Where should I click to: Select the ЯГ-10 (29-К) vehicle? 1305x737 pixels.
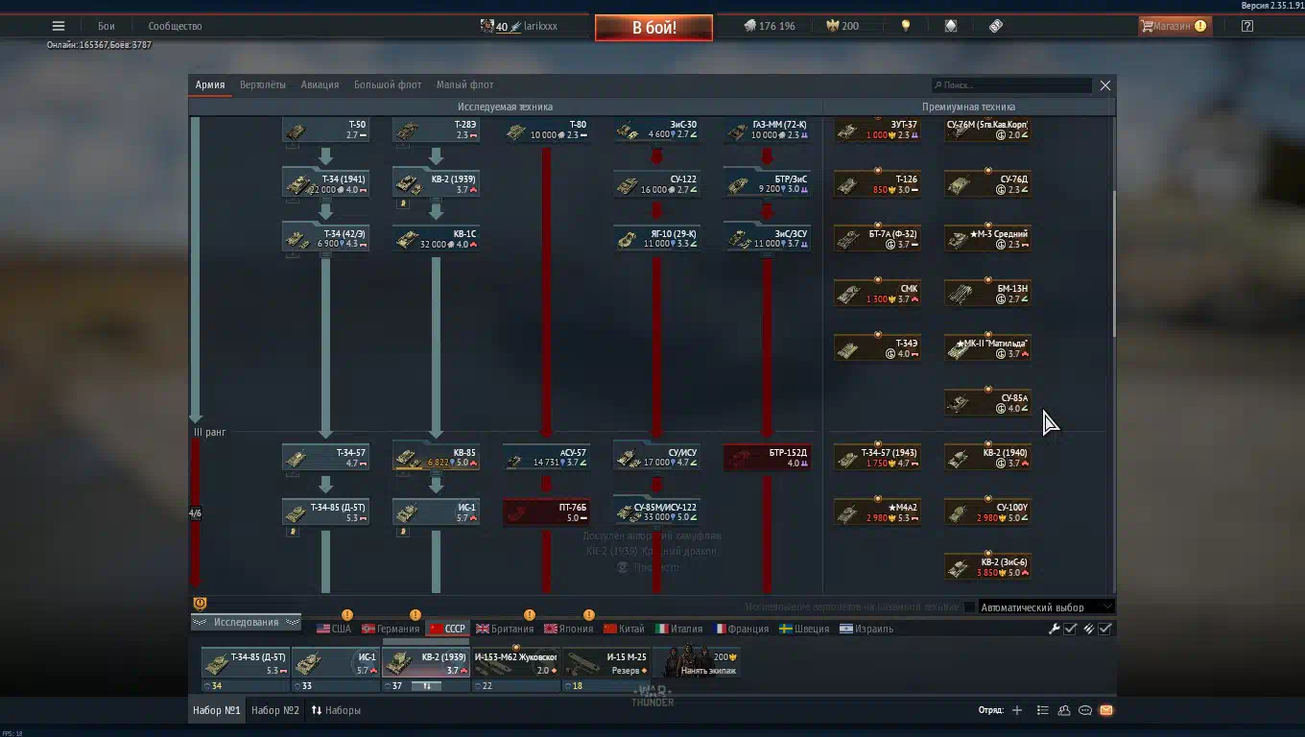pos(656,238)
